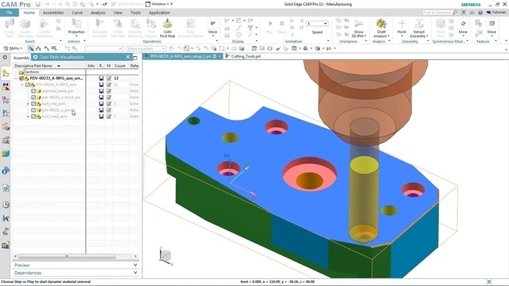509x286 pixels.
Task: Open Properties in Actions group
Action: (76, 27)
